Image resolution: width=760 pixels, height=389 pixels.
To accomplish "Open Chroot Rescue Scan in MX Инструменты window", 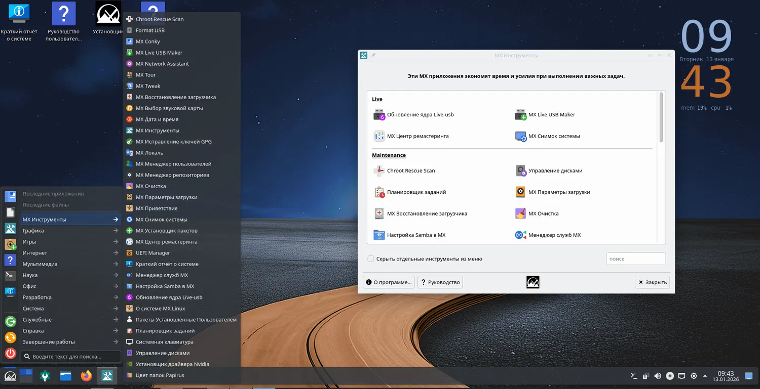I will coord(404,171).
